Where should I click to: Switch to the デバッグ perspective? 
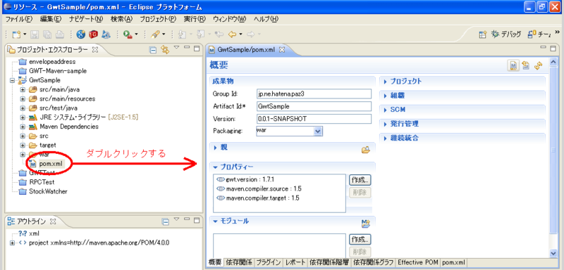click(x=506, y=34)
